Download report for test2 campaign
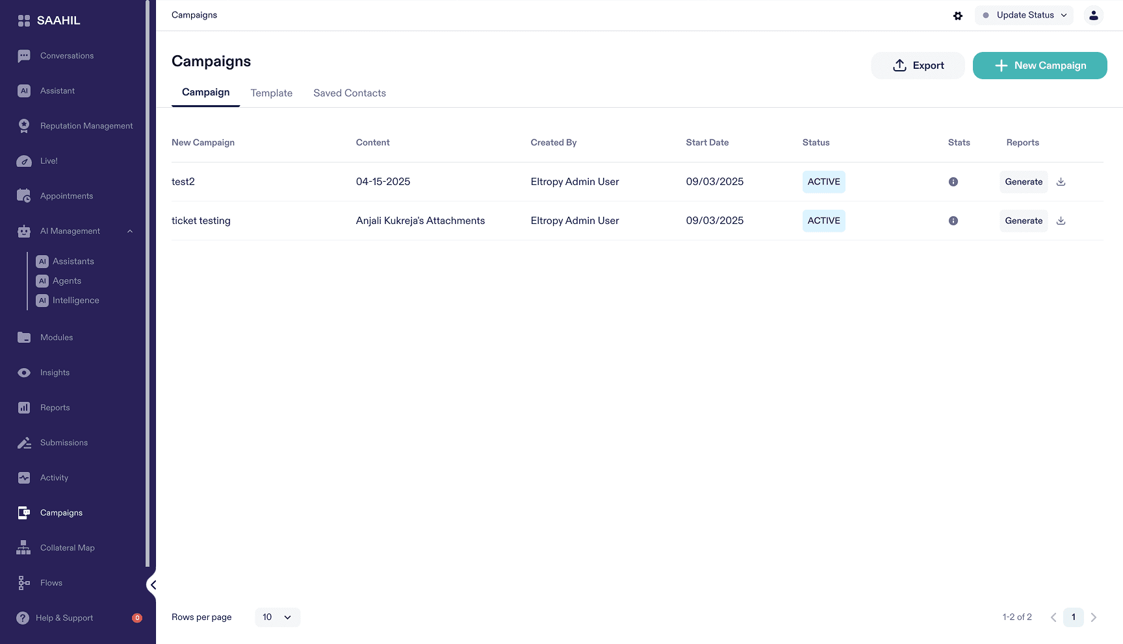 click(x=1061, y=182)
